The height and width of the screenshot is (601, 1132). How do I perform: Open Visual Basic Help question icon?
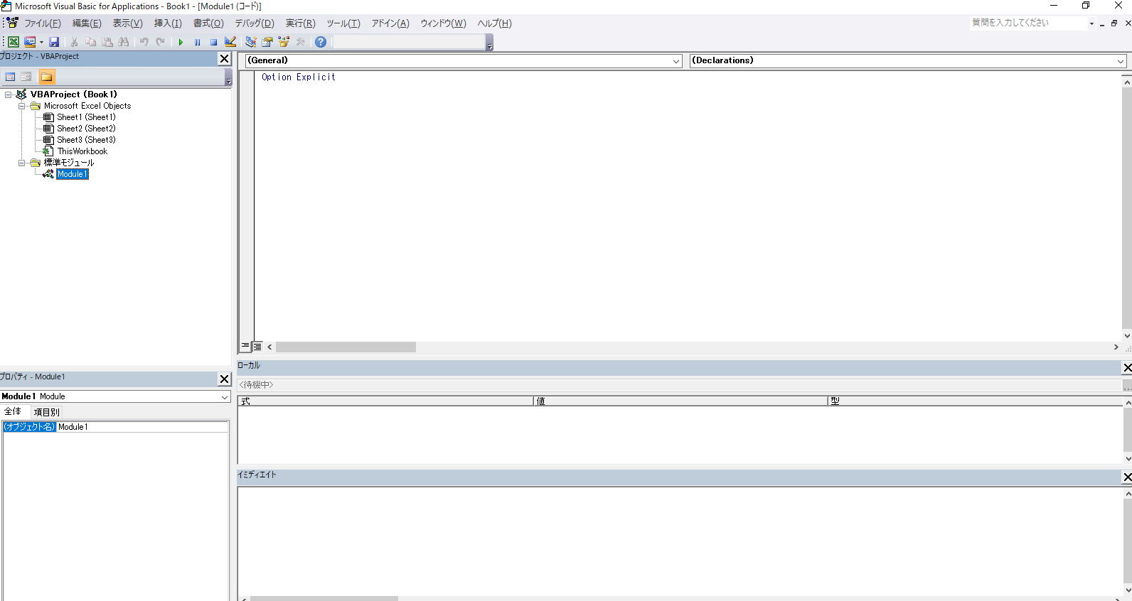click(x=321, y=42)
